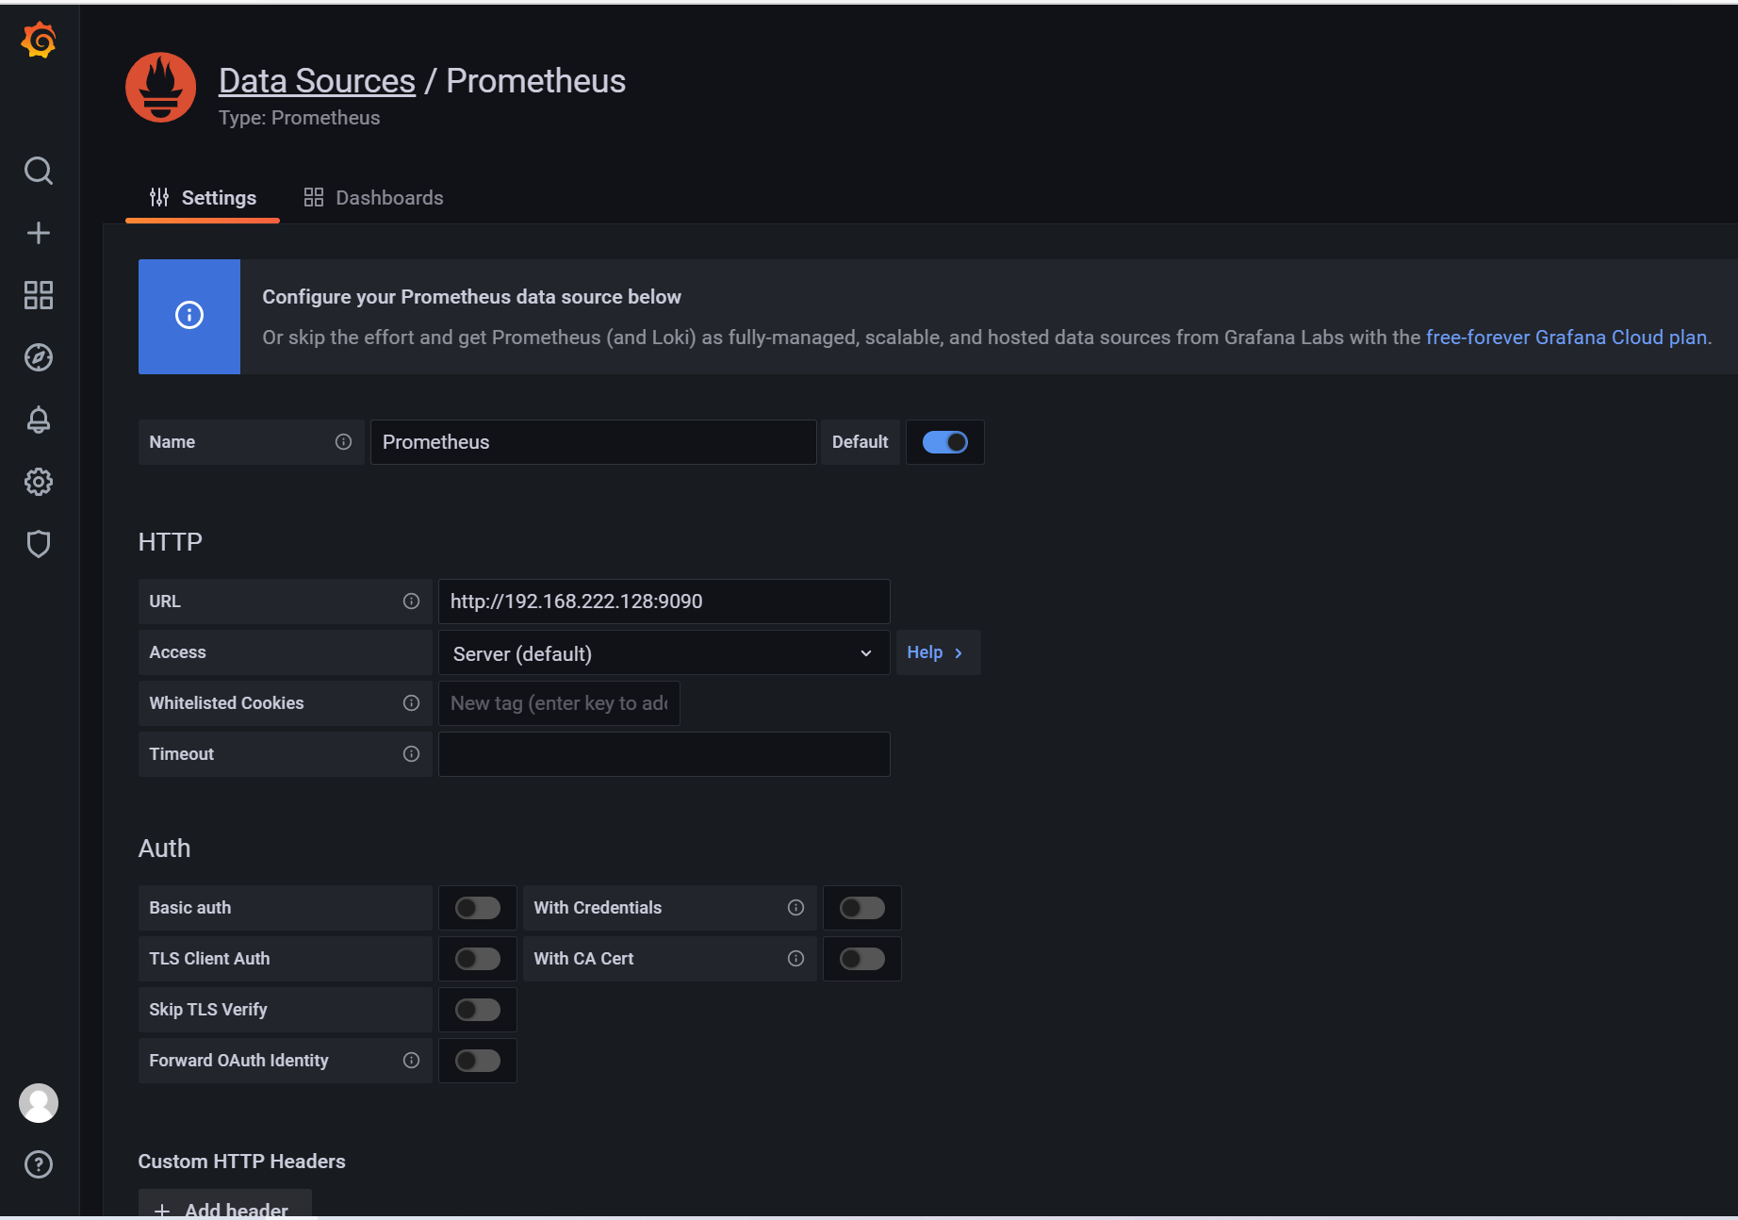The image size is (1738, 1220).
Task: Enable the Forward OAuth Identity toggle
Action: point(478,1061)
